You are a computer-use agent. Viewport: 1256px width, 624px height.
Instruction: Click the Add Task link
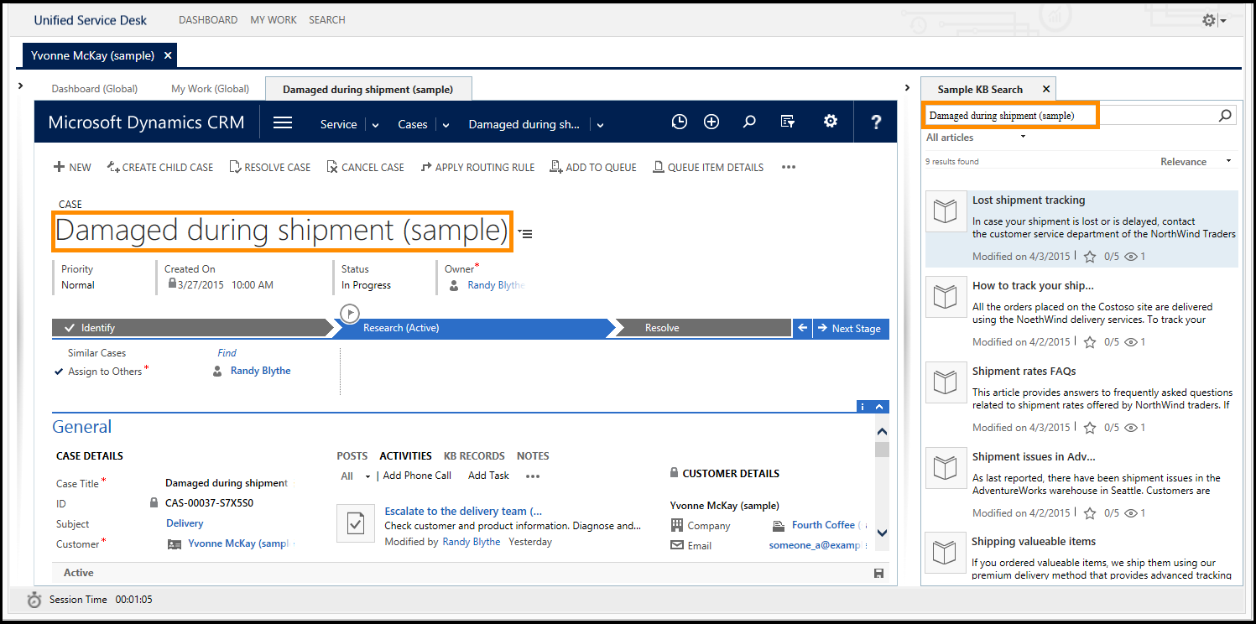(489, 476)
